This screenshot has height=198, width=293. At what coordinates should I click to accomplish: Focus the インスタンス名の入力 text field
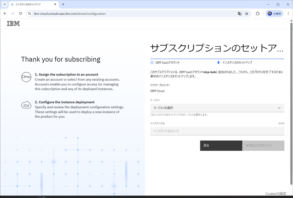tap(217, 131)
